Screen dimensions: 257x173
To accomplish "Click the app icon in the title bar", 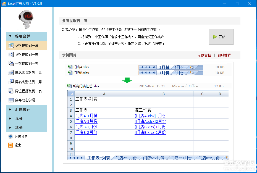I will 4,3.
